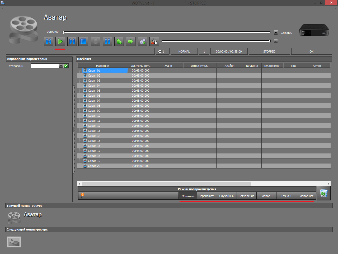Click the film reel icon under Текущий медиа-ресурс
Image resolution: width=338 pixels, height=254 pixels.
(14, 218)
